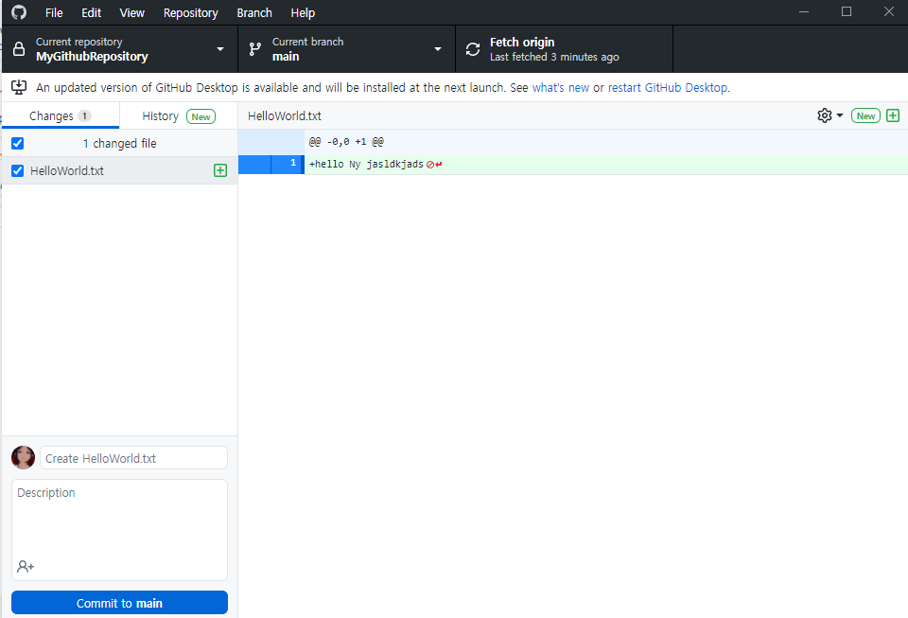908x618 pixels.
Task: Click the Description text area
Action: pyautogui.click(x=119, y=530)
